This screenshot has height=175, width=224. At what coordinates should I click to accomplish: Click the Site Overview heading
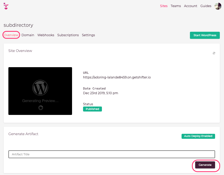point(20,51)
